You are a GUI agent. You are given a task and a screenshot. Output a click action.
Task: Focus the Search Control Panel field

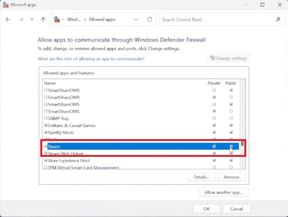222,19
